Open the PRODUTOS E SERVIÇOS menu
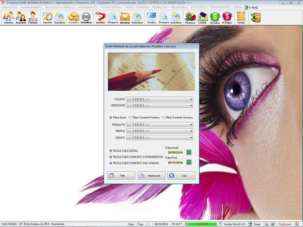This screenshot has width=303, height=227. click(x=60, y=7)
